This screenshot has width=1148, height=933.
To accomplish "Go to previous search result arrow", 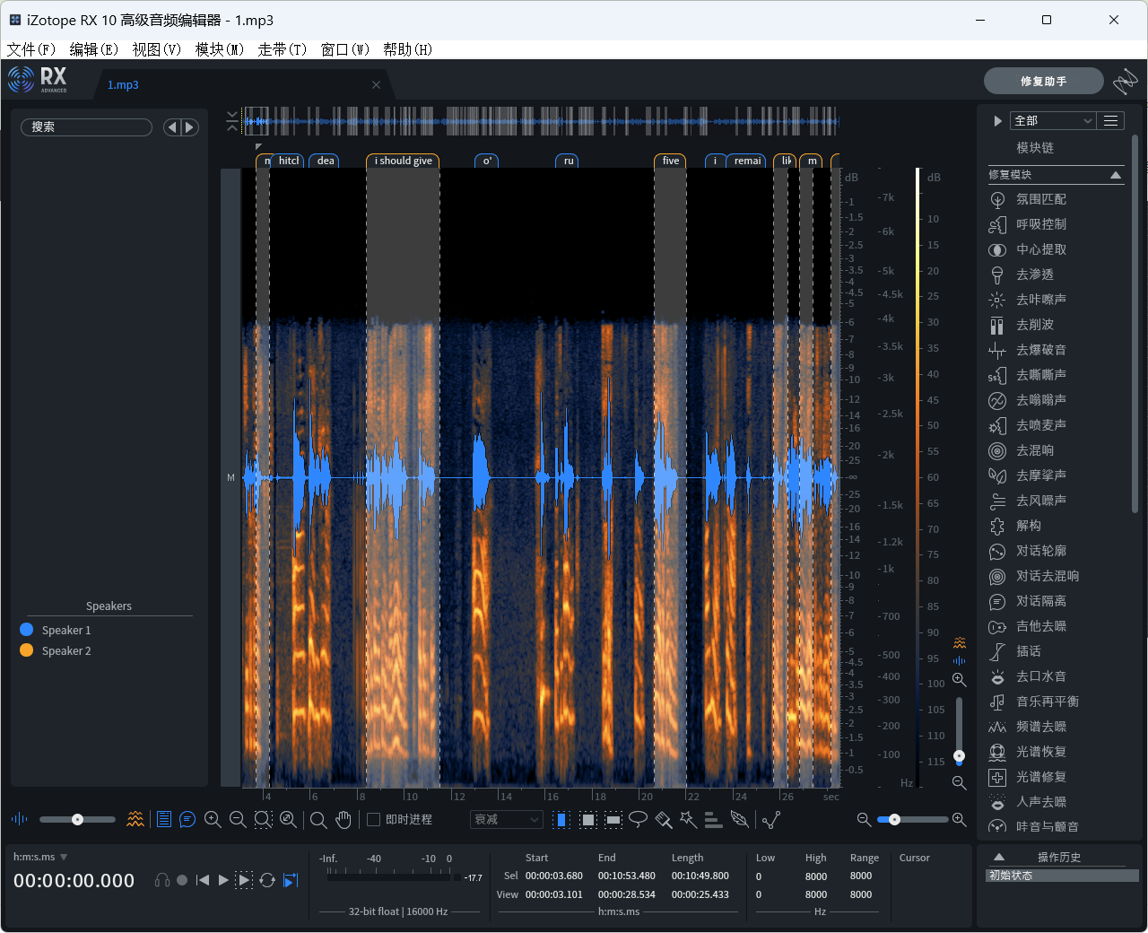I will [172, 127].
